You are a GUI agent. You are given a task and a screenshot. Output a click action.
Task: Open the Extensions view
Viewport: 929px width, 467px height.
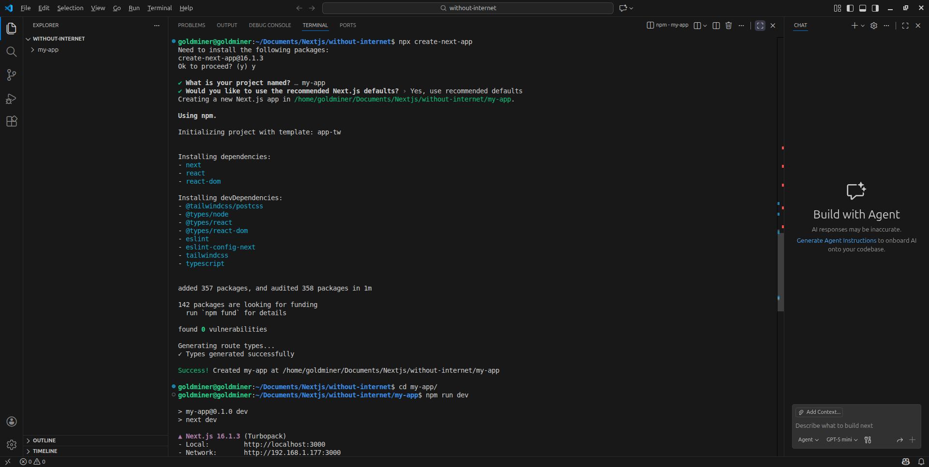[11, 121]
